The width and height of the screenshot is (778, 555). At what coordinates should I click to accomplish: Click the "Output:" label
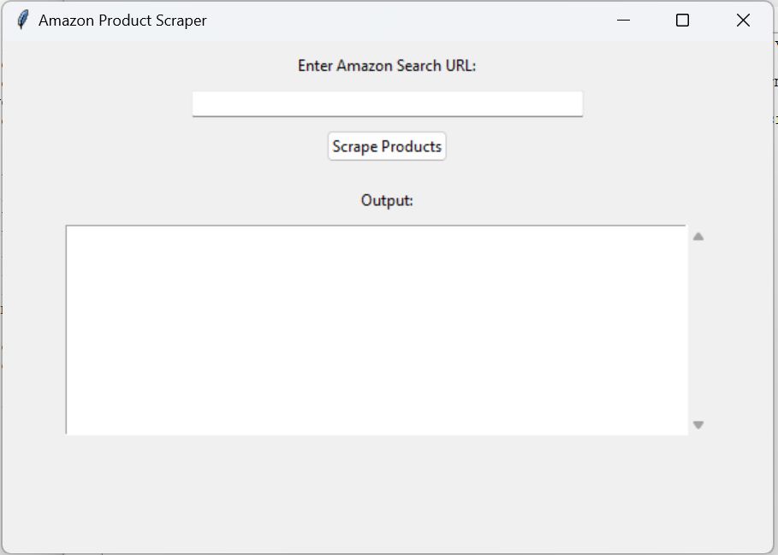click(x=387, y=200)
